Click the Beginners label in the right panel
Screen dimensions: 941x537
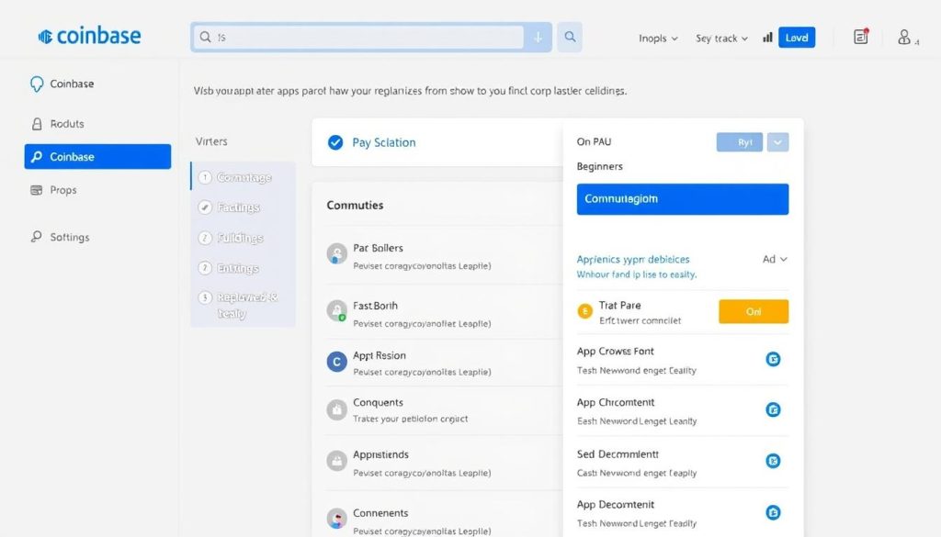[599, 167]
